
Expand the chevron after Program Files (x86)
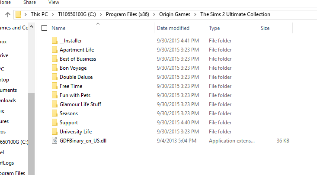coord(154,14)
